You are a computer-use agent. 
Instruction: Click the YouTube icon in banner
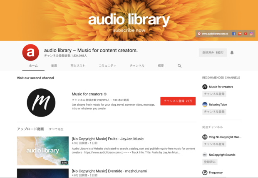pyautogui.click(x=246, y=34)
